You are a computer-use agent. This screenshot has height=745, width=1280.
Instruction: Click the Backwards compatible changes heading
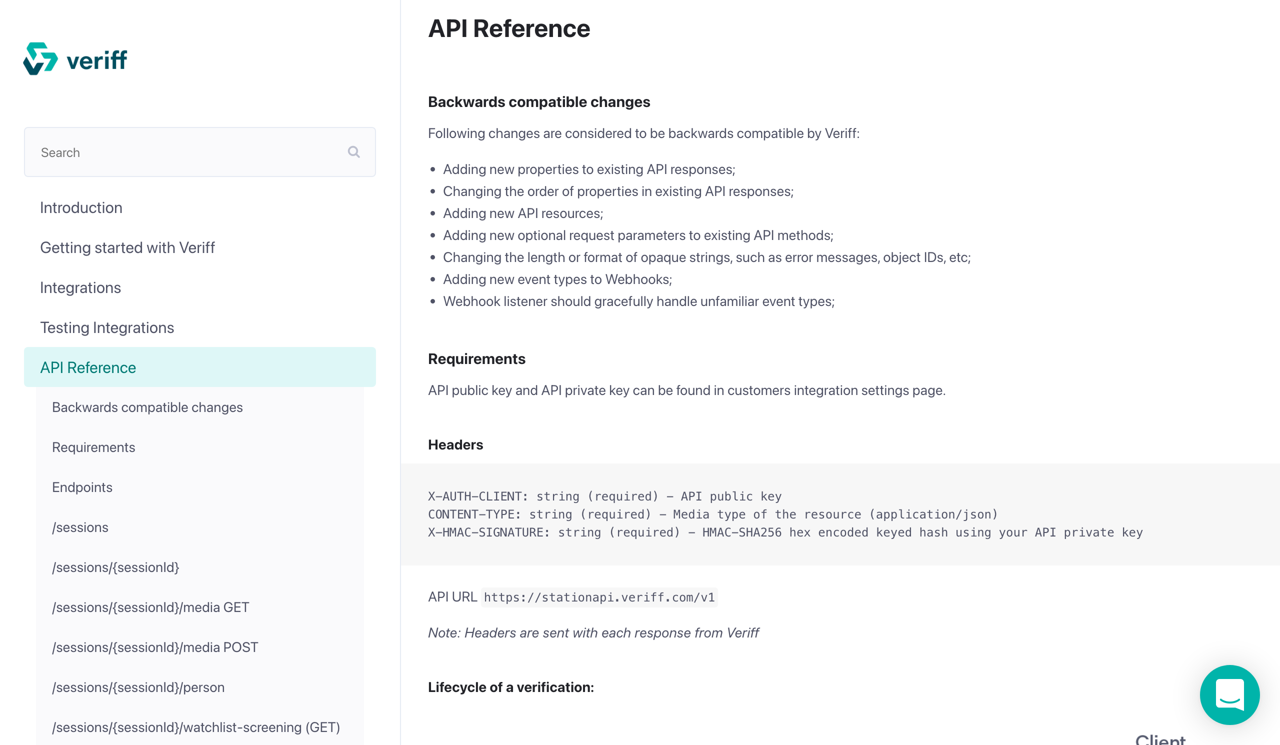(x=539, y=102)
